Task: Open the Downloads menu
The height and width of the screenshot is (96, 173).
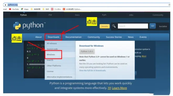Action: click(x=53, y=37)
